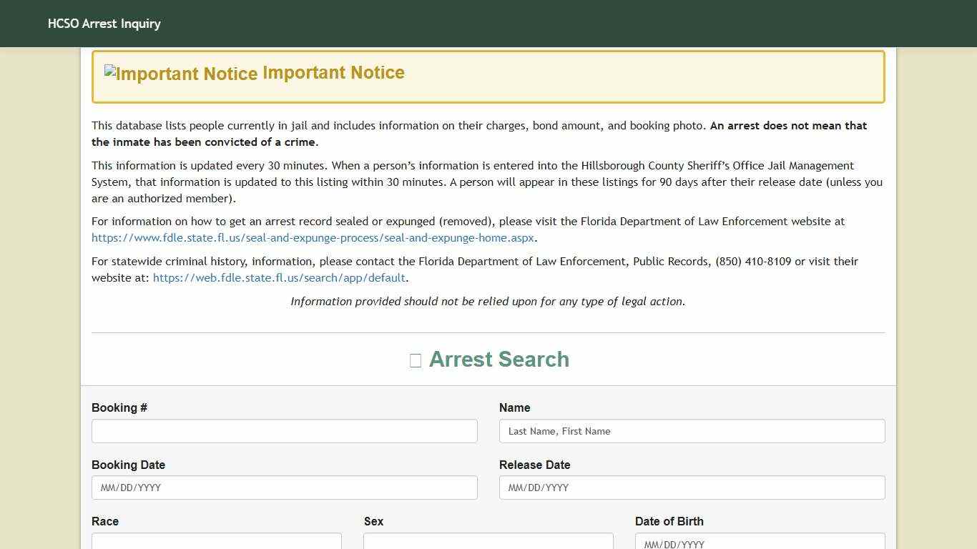Open the Race selection box
The width and height of the screenshot is (977, 549).
[x=217, y=542]
